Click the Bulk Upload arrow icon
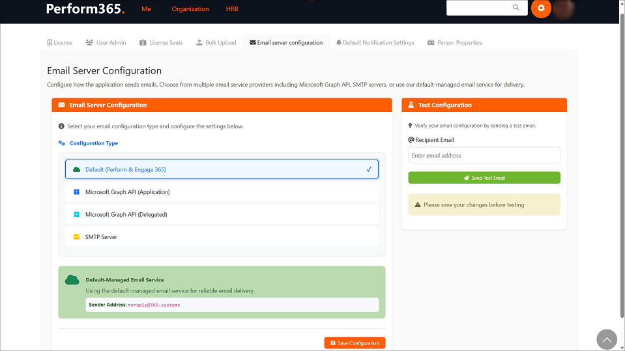This screenshot has height=351, width=625. (199, 42)
